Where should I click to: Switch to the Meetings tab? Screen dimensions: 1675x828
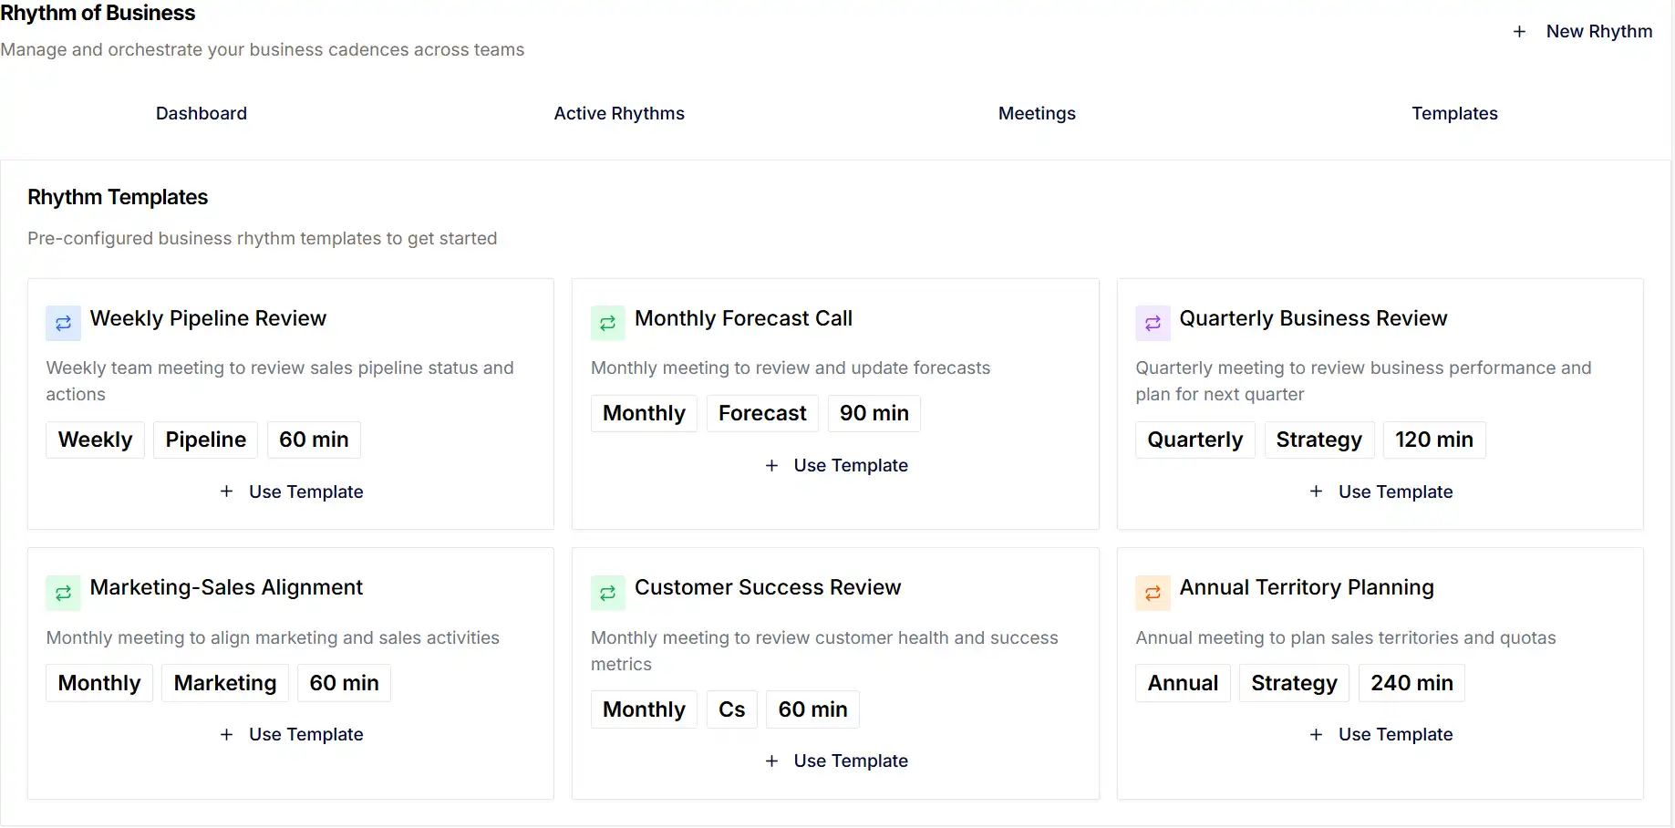pos(1037,113)
